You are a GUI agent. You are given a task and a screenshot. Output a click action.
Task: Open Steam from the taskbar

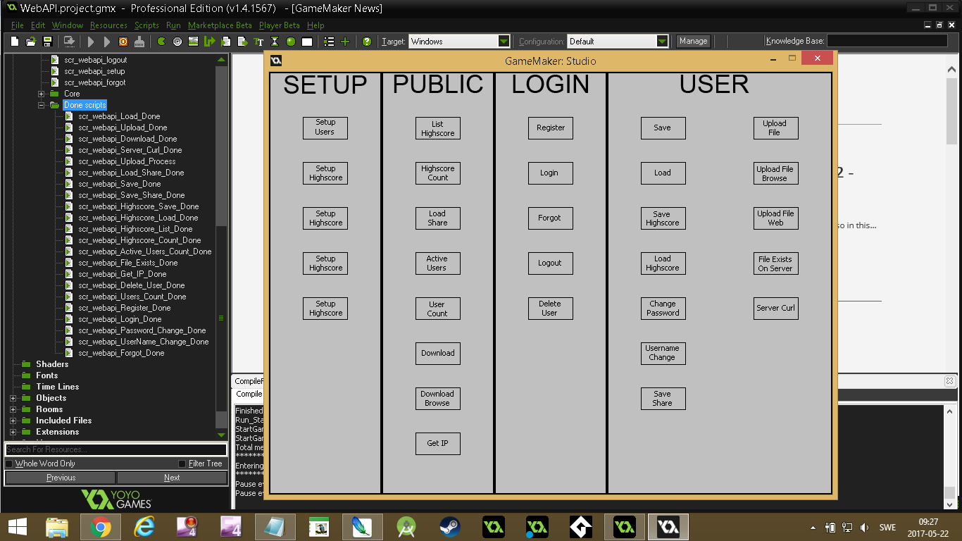[449, 526]
